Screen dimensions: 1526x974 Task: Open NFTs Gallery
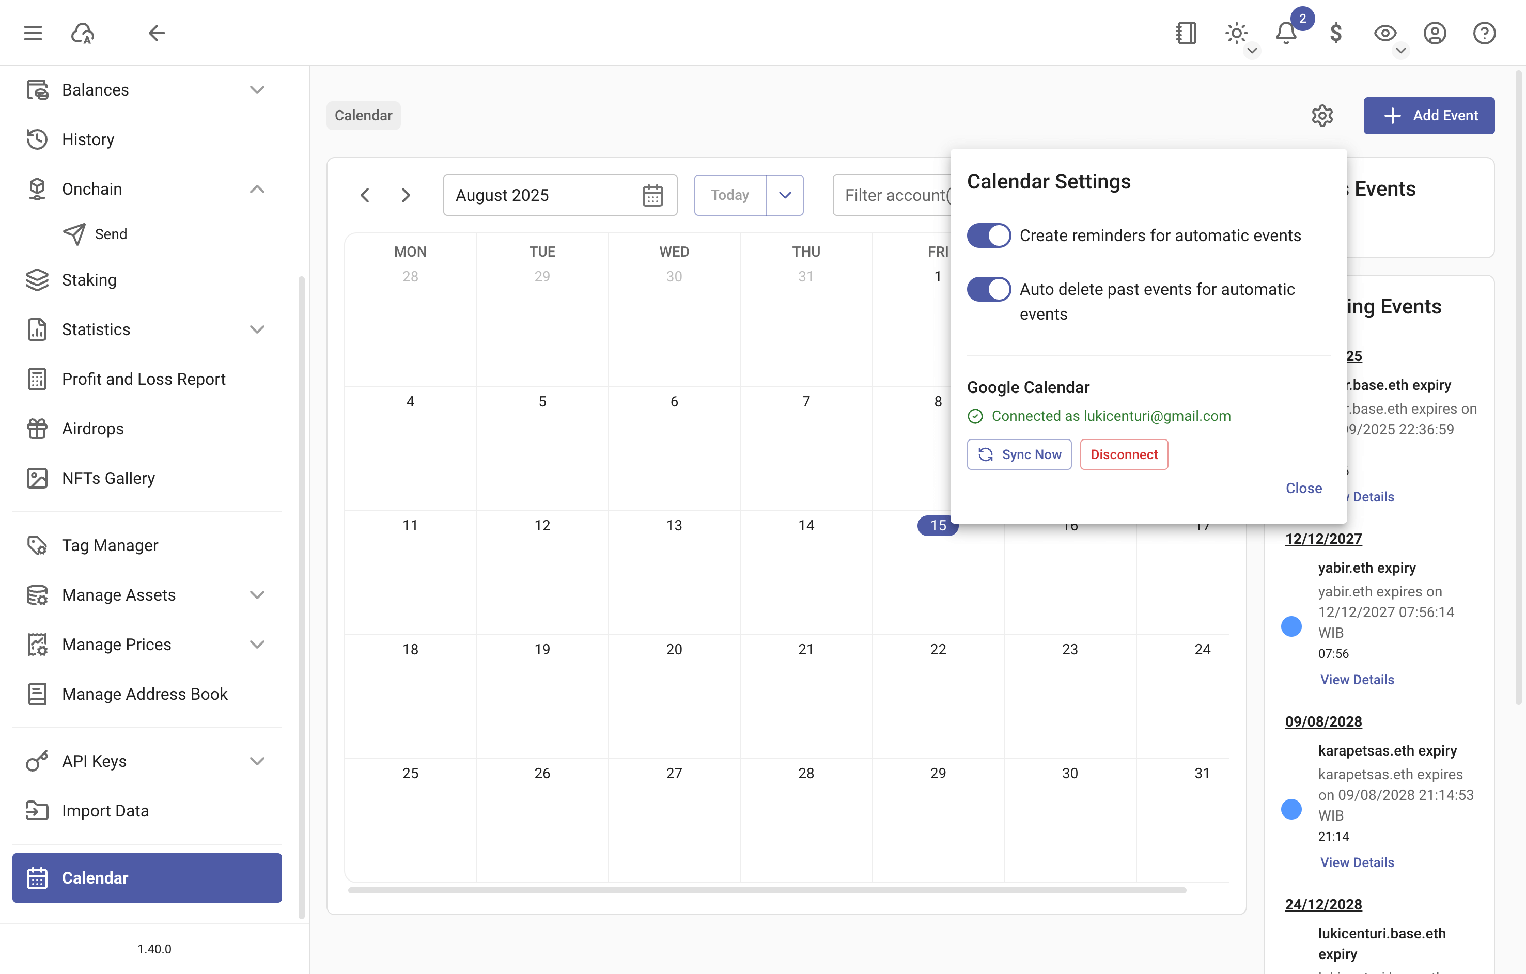[147, 478]
